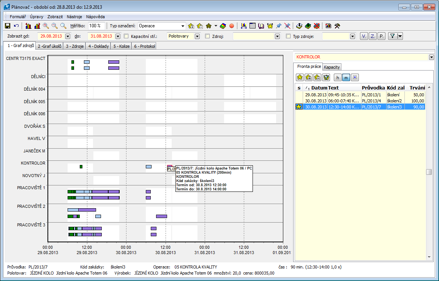Image resolution: width=439 pixels, height=281 pixels.
Task: Tick the Zdroj checkbox
Action: (207, 36)
